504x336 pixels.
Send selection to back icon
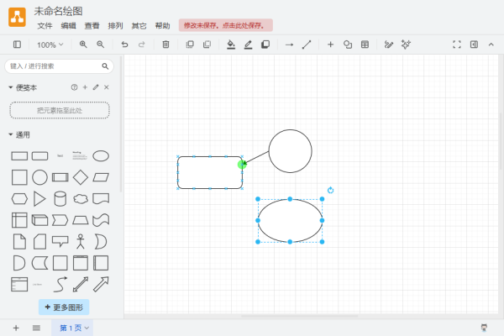click(x=207, y=45)
